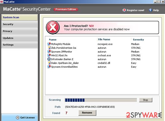This screenshot has height=121, width=165.
Task: Select the Zlob.PornAdvertiser.ba entry
Action: [x=64, y=48]
